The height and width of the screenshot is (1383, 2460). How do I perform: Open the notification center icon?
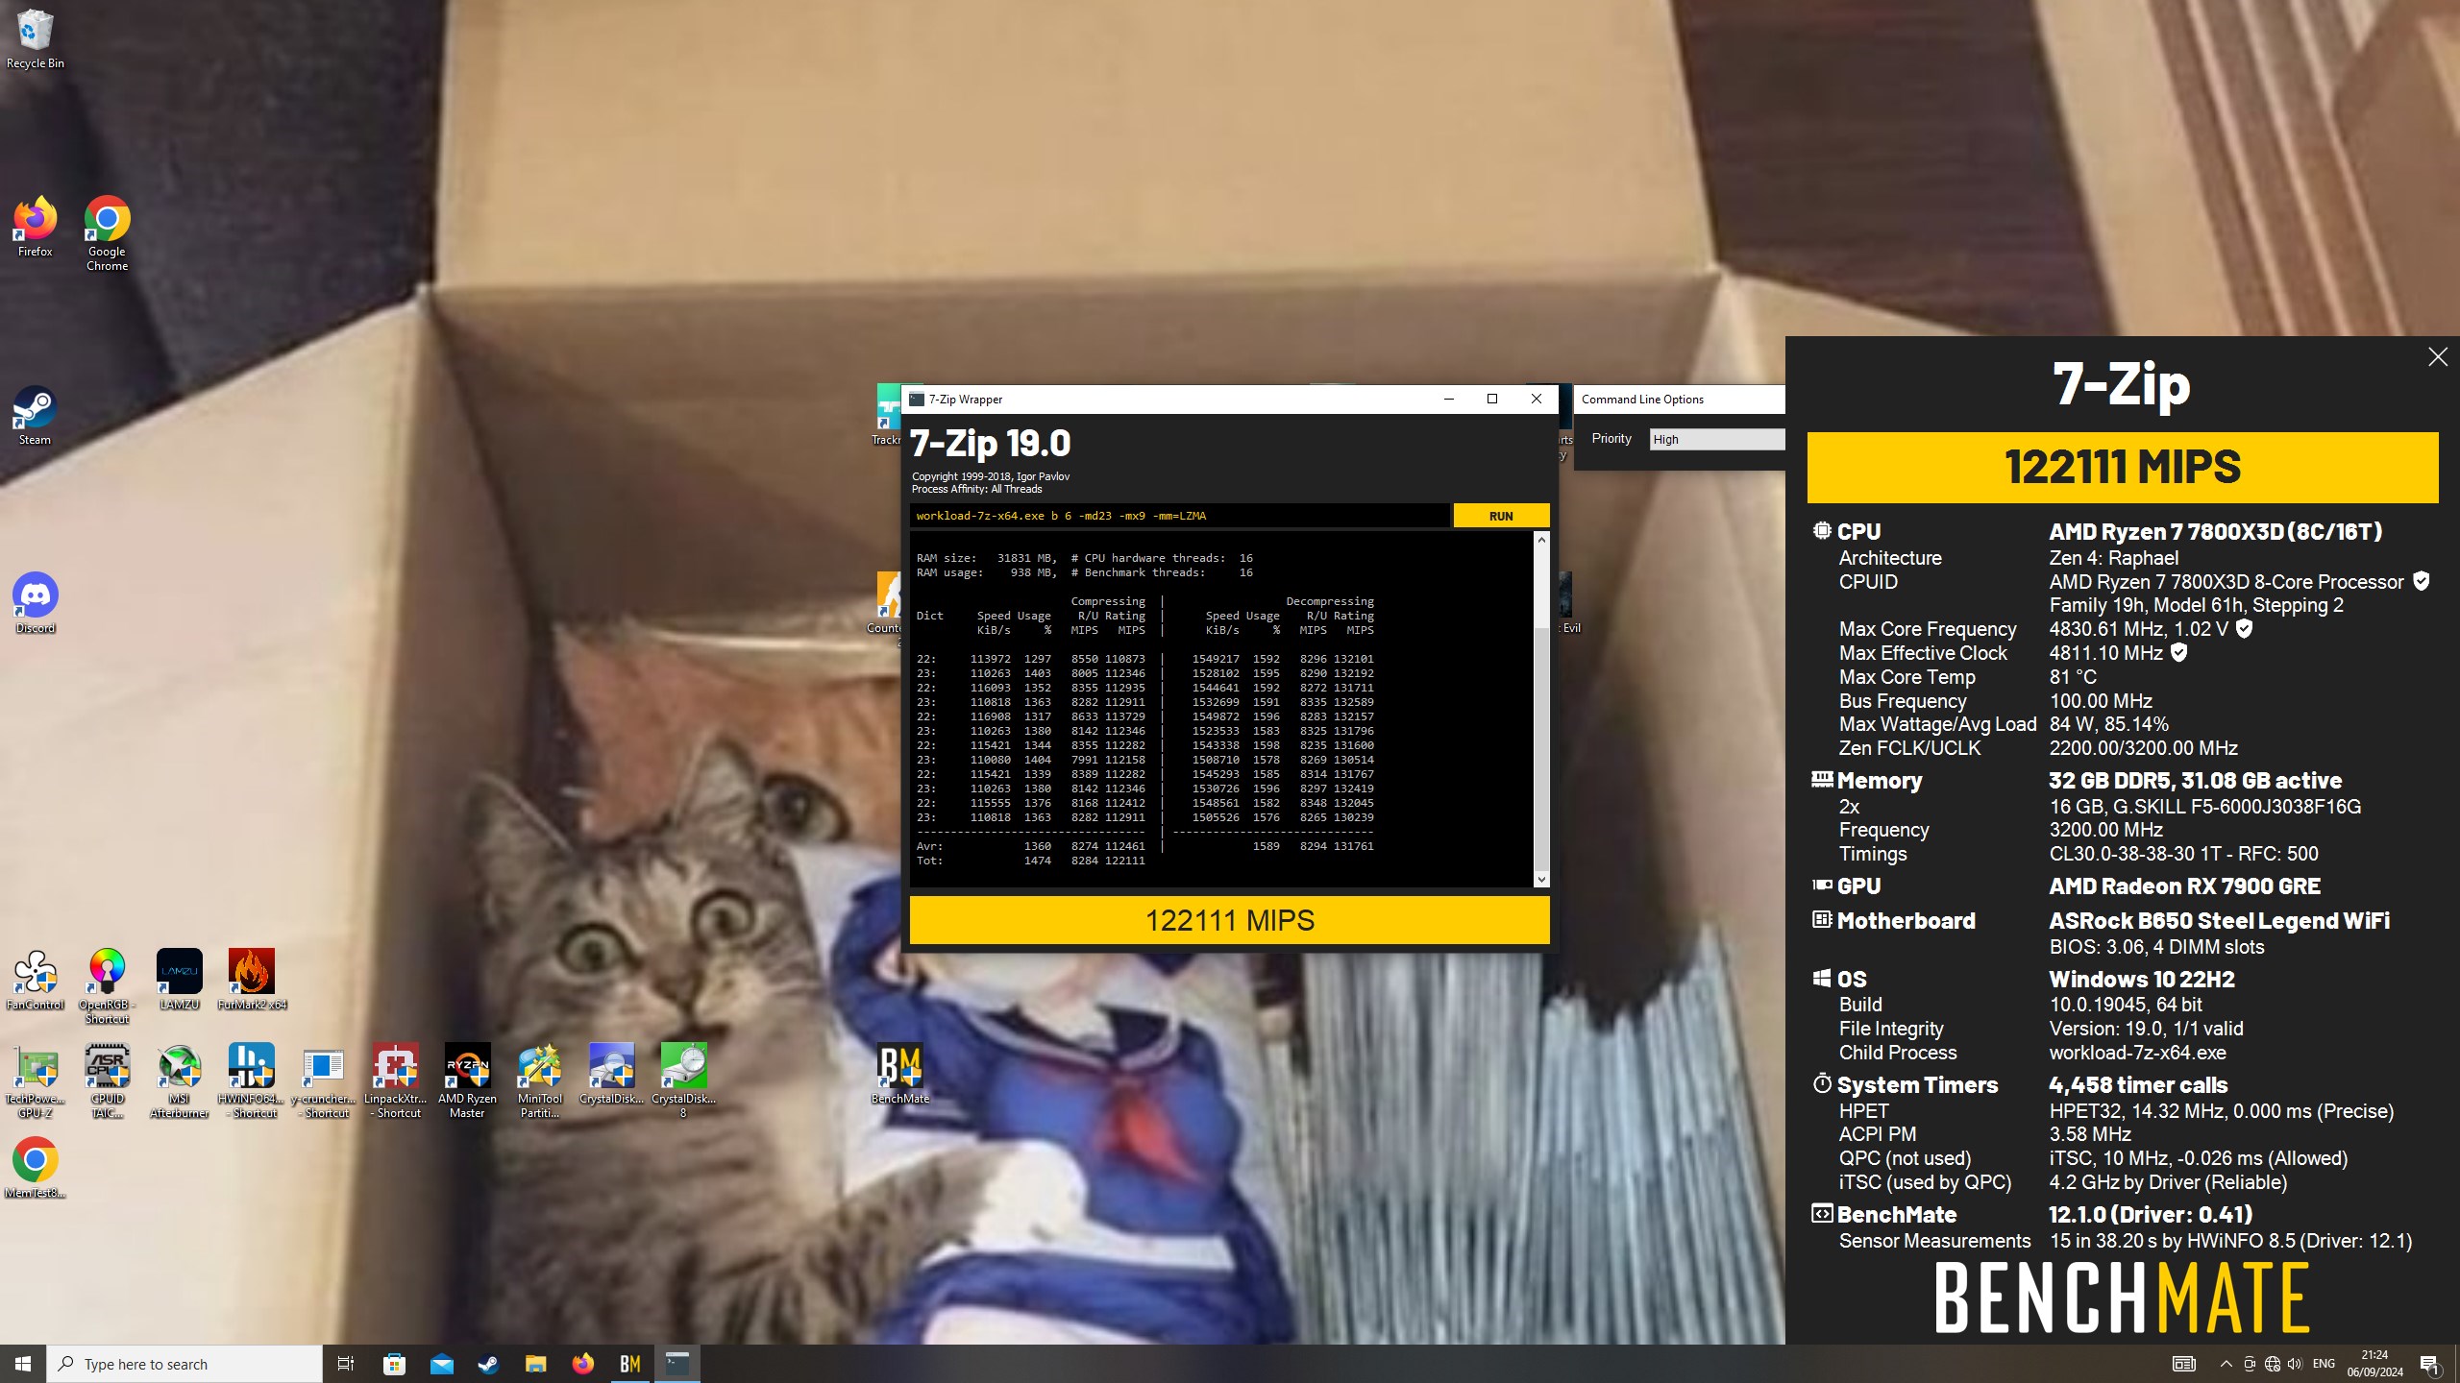(2429, 1364)
